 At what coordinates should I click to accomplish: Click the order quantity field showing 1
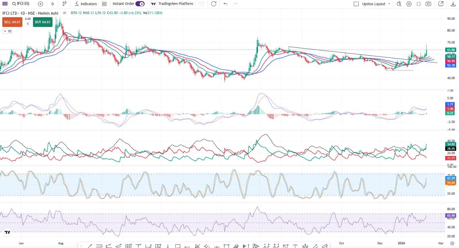(x=28, y=24)
